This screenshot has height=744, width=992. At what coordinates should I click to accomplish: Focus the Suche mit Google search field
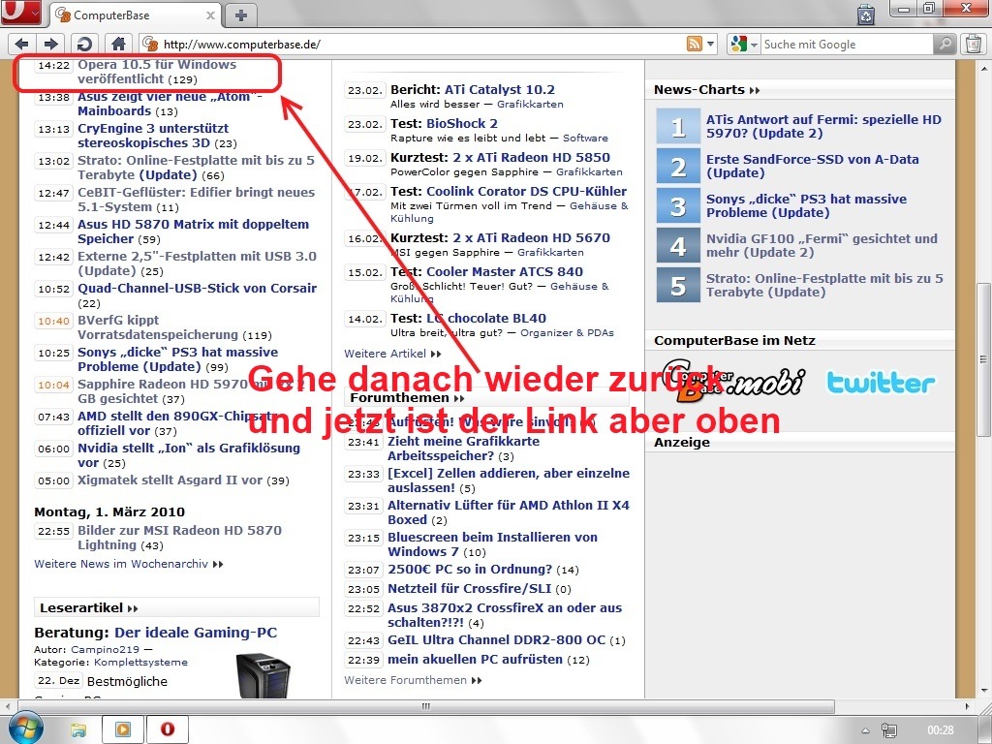[847, 44]
